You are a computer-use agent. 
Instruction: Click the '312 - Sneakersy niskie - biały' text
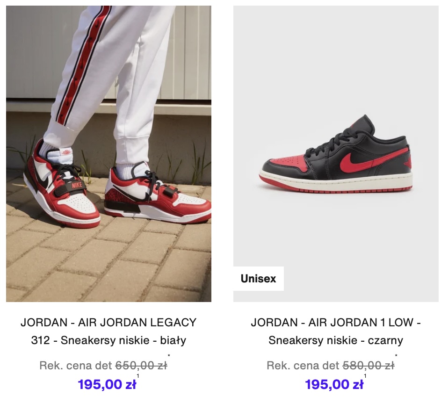click(x=108, y=340)
